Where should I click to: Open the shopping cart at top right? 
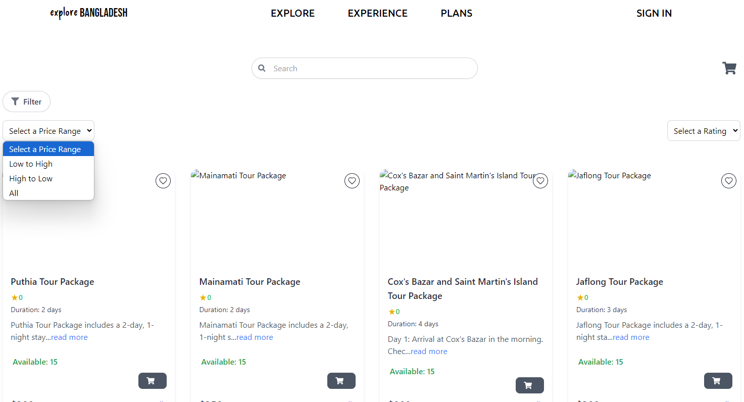click(729, 68)
